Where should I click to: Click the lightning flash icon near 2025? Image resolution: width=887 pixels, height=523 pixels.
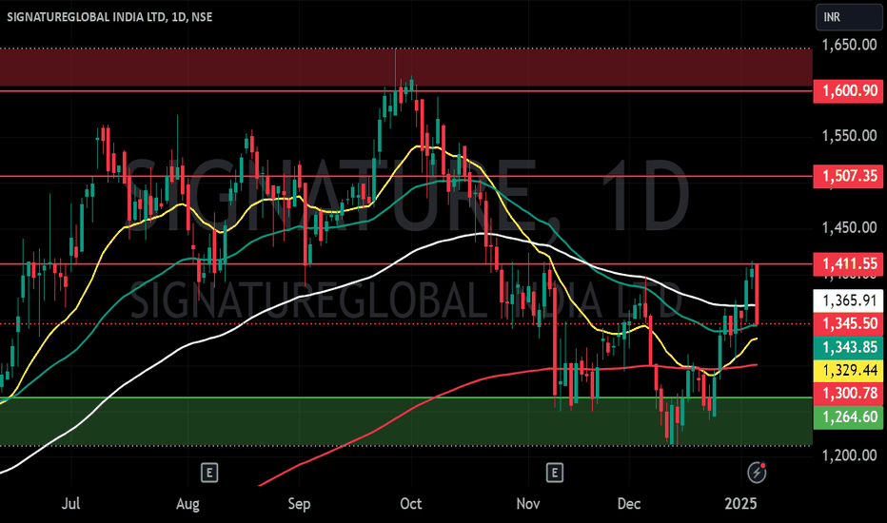(757, 472)
